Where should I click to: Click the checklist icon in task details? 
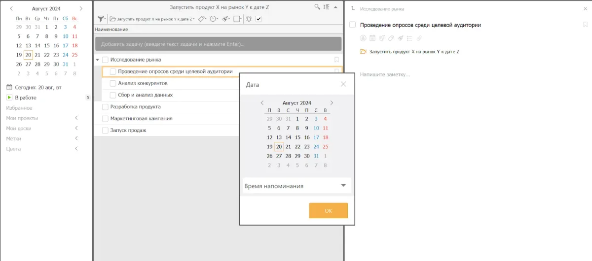[409, 38]
